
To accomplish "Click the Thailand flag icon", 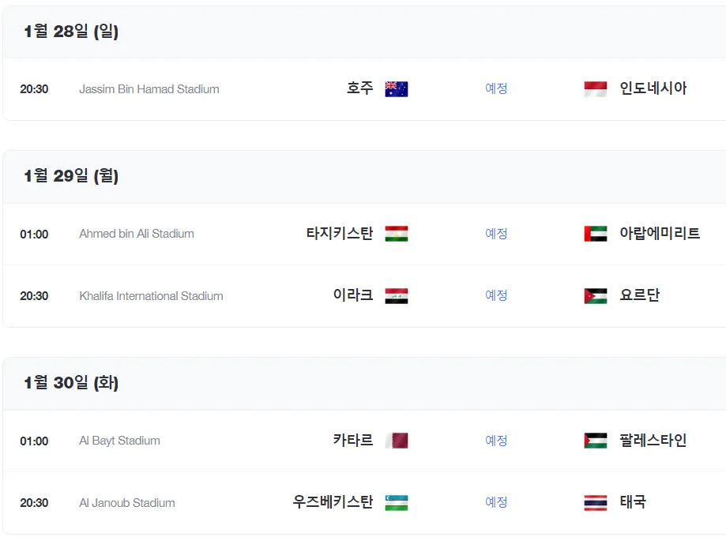I will tap(596, 503).
